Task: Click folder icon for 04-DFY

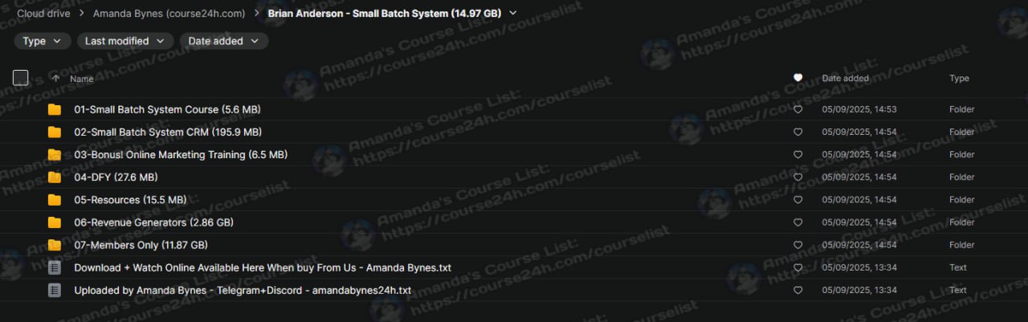Action: pos(55,177)
